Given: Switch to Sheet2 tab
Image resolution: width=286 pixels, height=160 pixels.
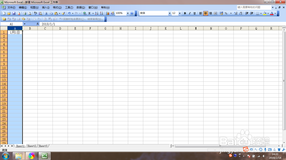Looking at the screenshot, I should click(31, 146).
